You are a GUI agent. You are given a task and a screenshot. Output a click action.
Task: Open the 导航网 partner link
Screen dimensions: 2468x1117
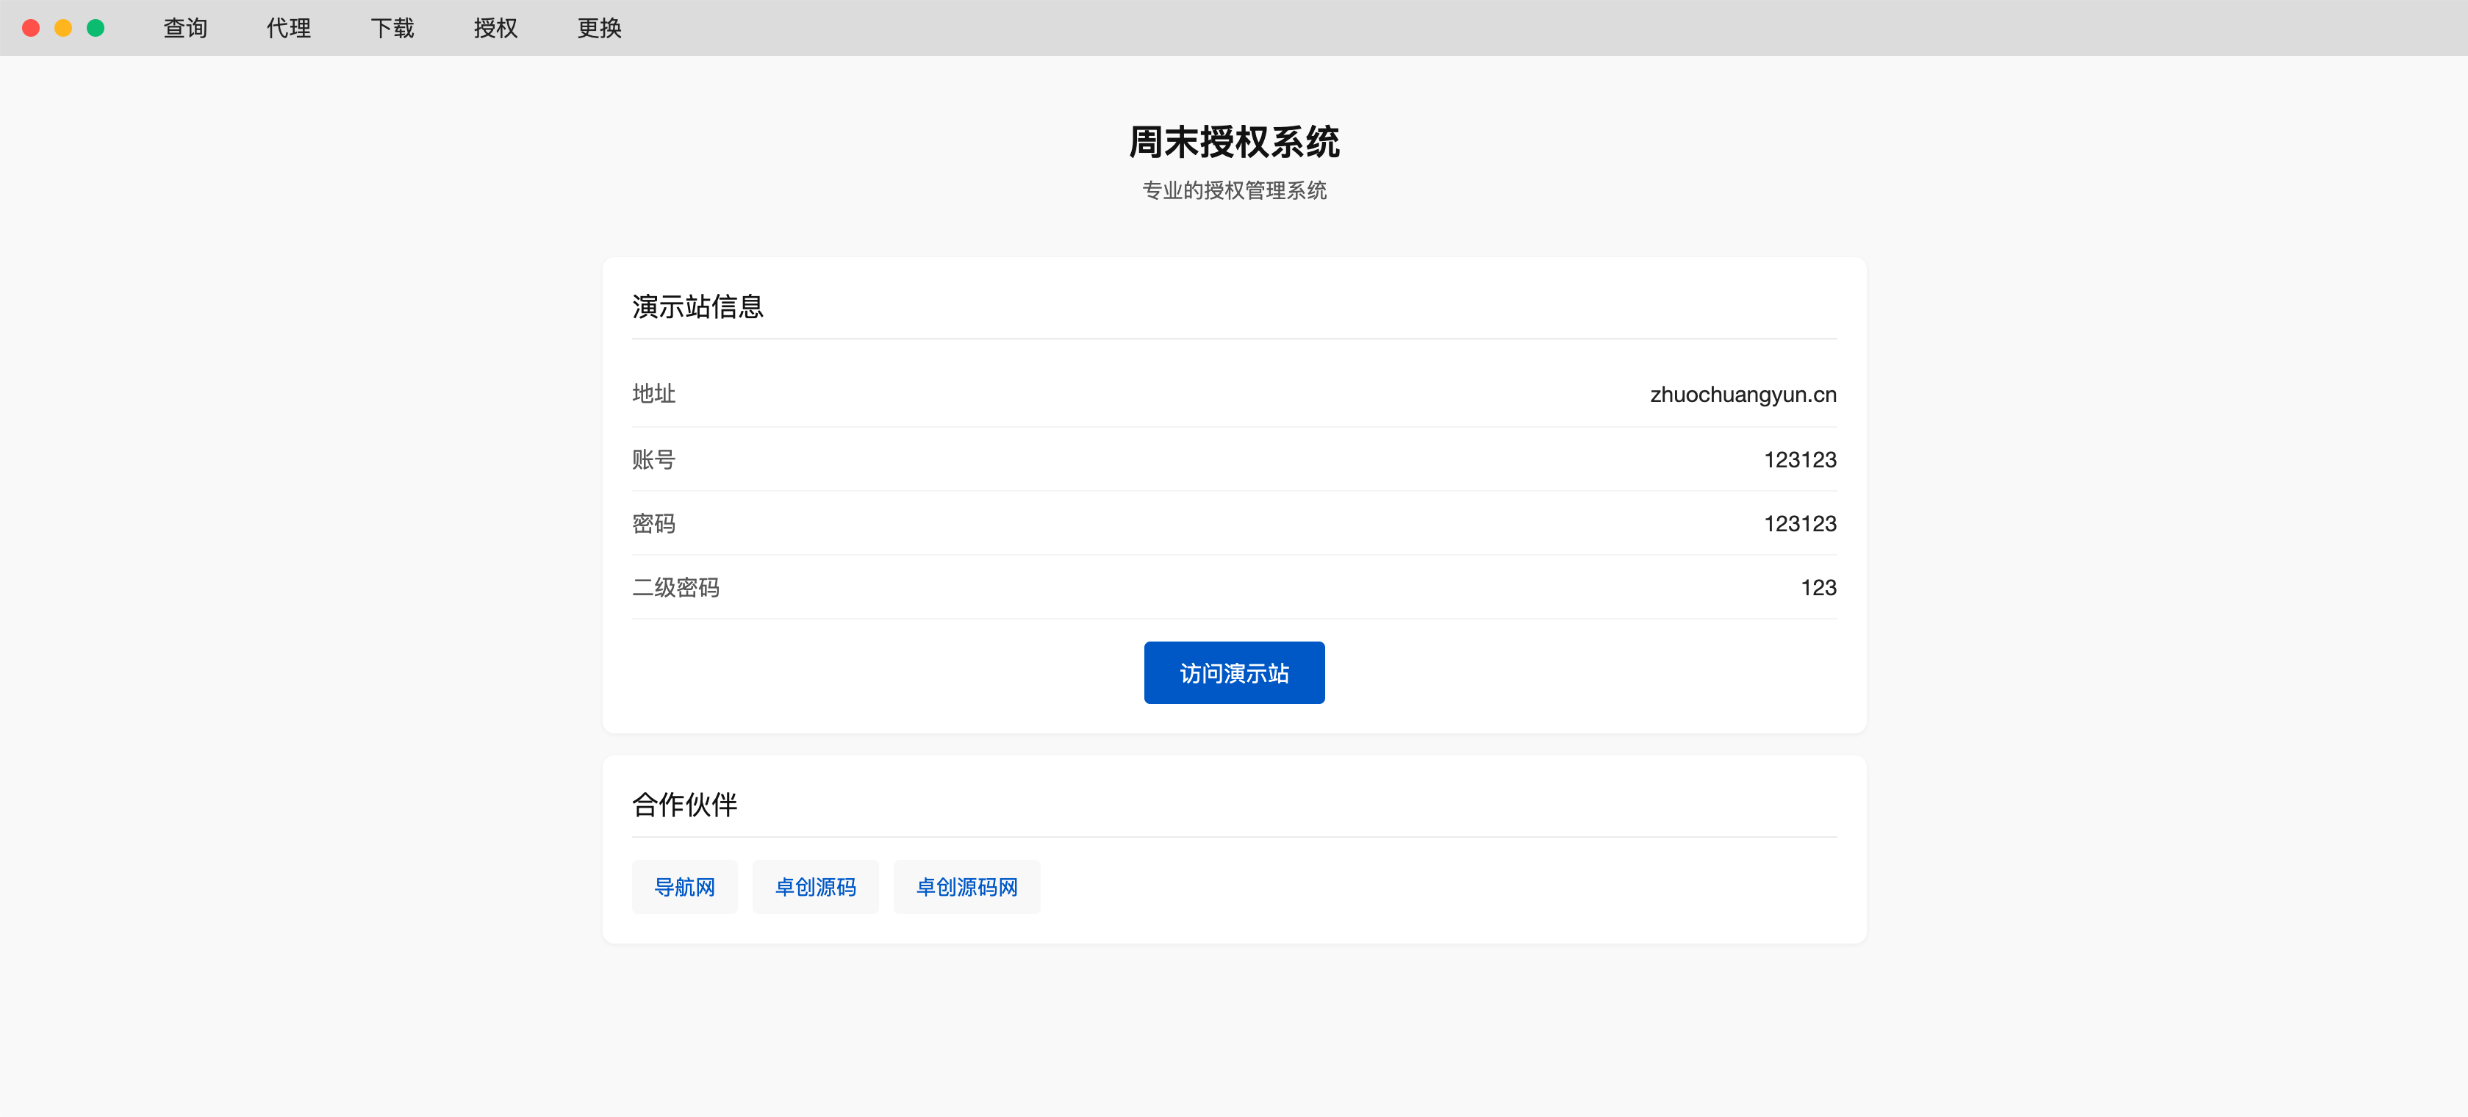(684, 887)
